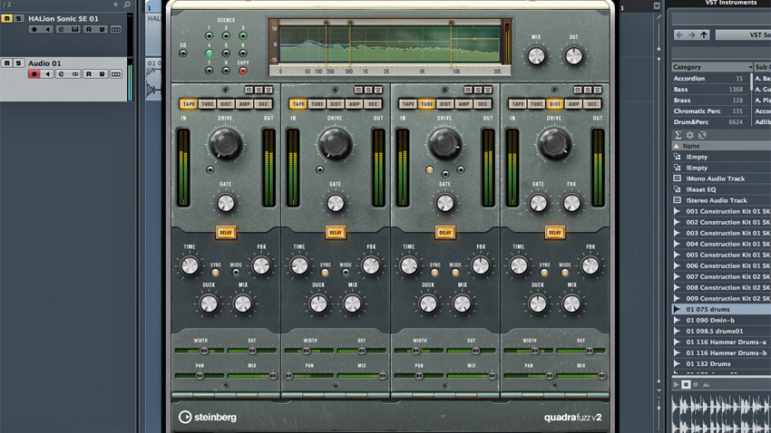This screenshot has height=433, width=771.
Task: Open channel settings for HALion Sonic SE 01
Action: coord(62,30)
